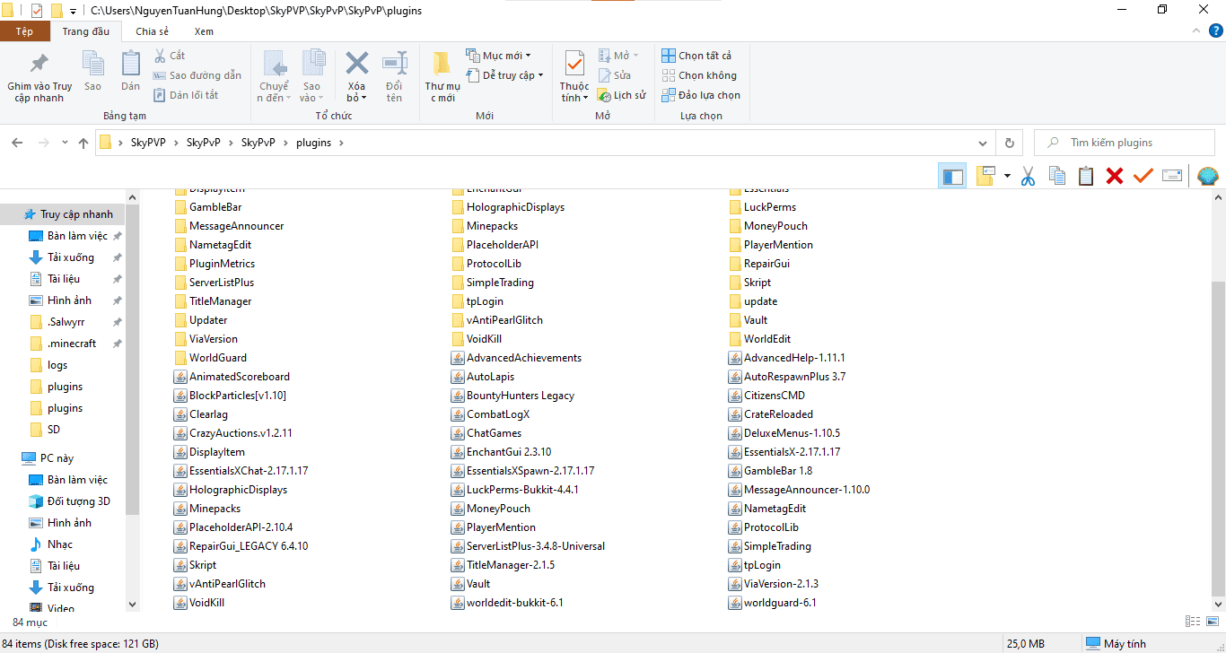The height and width of the screenshot is (653, 1226).
Task: Click the envelope-style icon beside the orange checkmark
Action: click(1171, 176)
